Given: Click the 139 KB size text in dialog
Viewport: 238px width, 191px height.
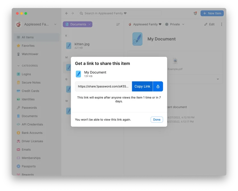Looking at the screenshot, I should [x=88, y=76].
